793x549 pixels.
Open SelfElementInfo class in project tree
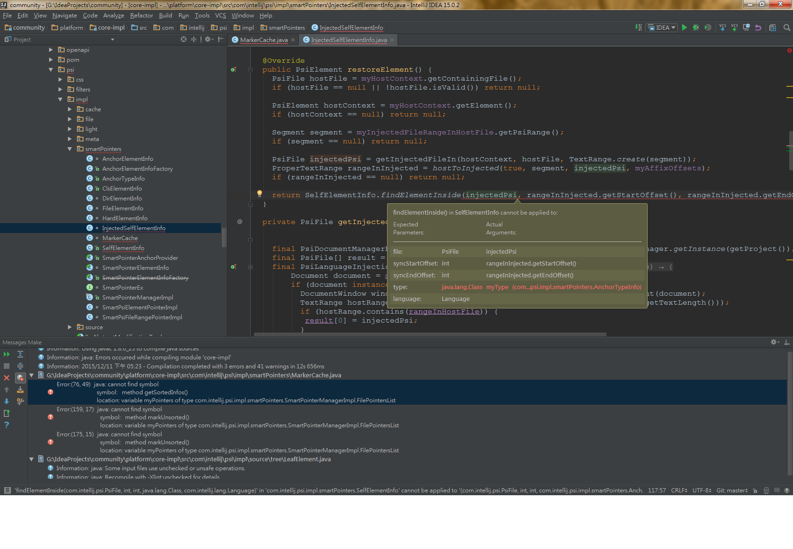(123, 248)
